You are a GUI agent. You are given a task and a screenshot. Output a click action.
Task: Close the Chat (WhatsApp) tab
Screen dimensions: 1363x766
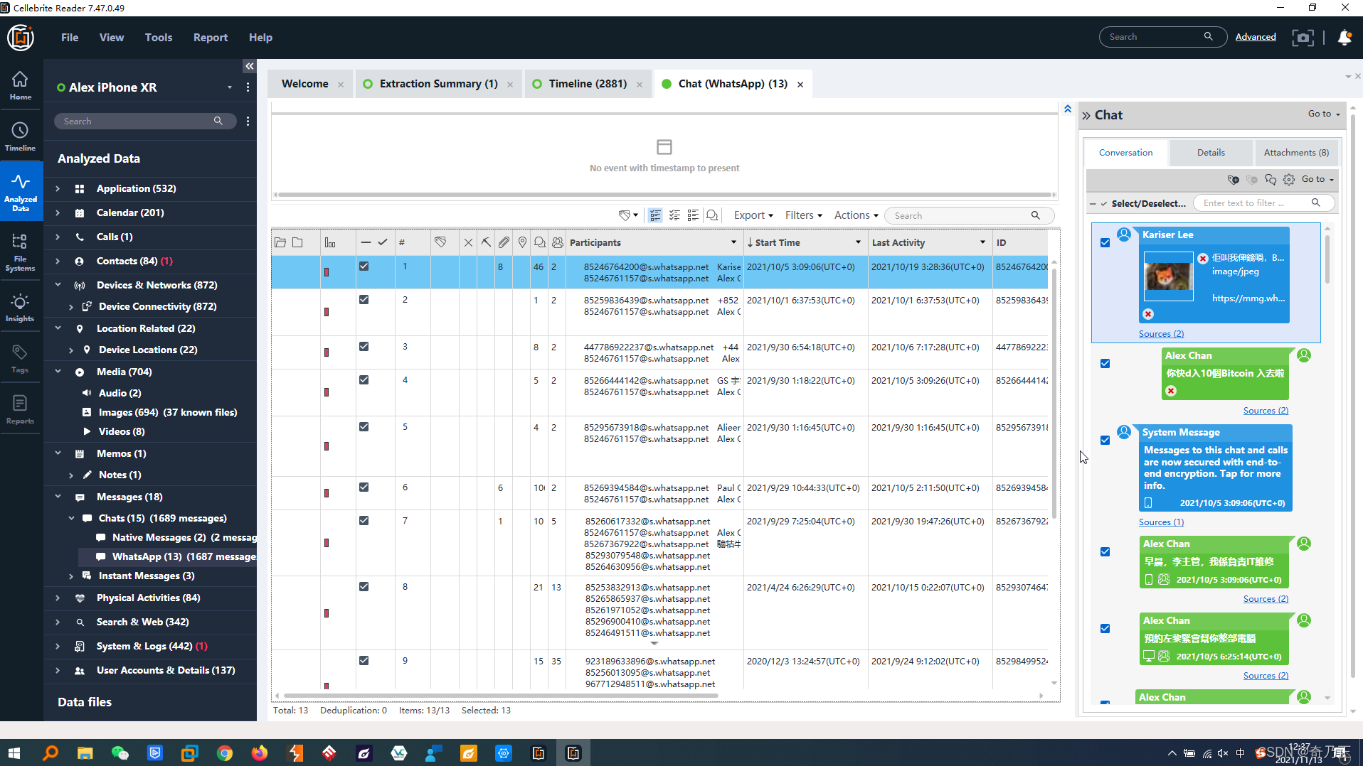(x=800, y=85)
